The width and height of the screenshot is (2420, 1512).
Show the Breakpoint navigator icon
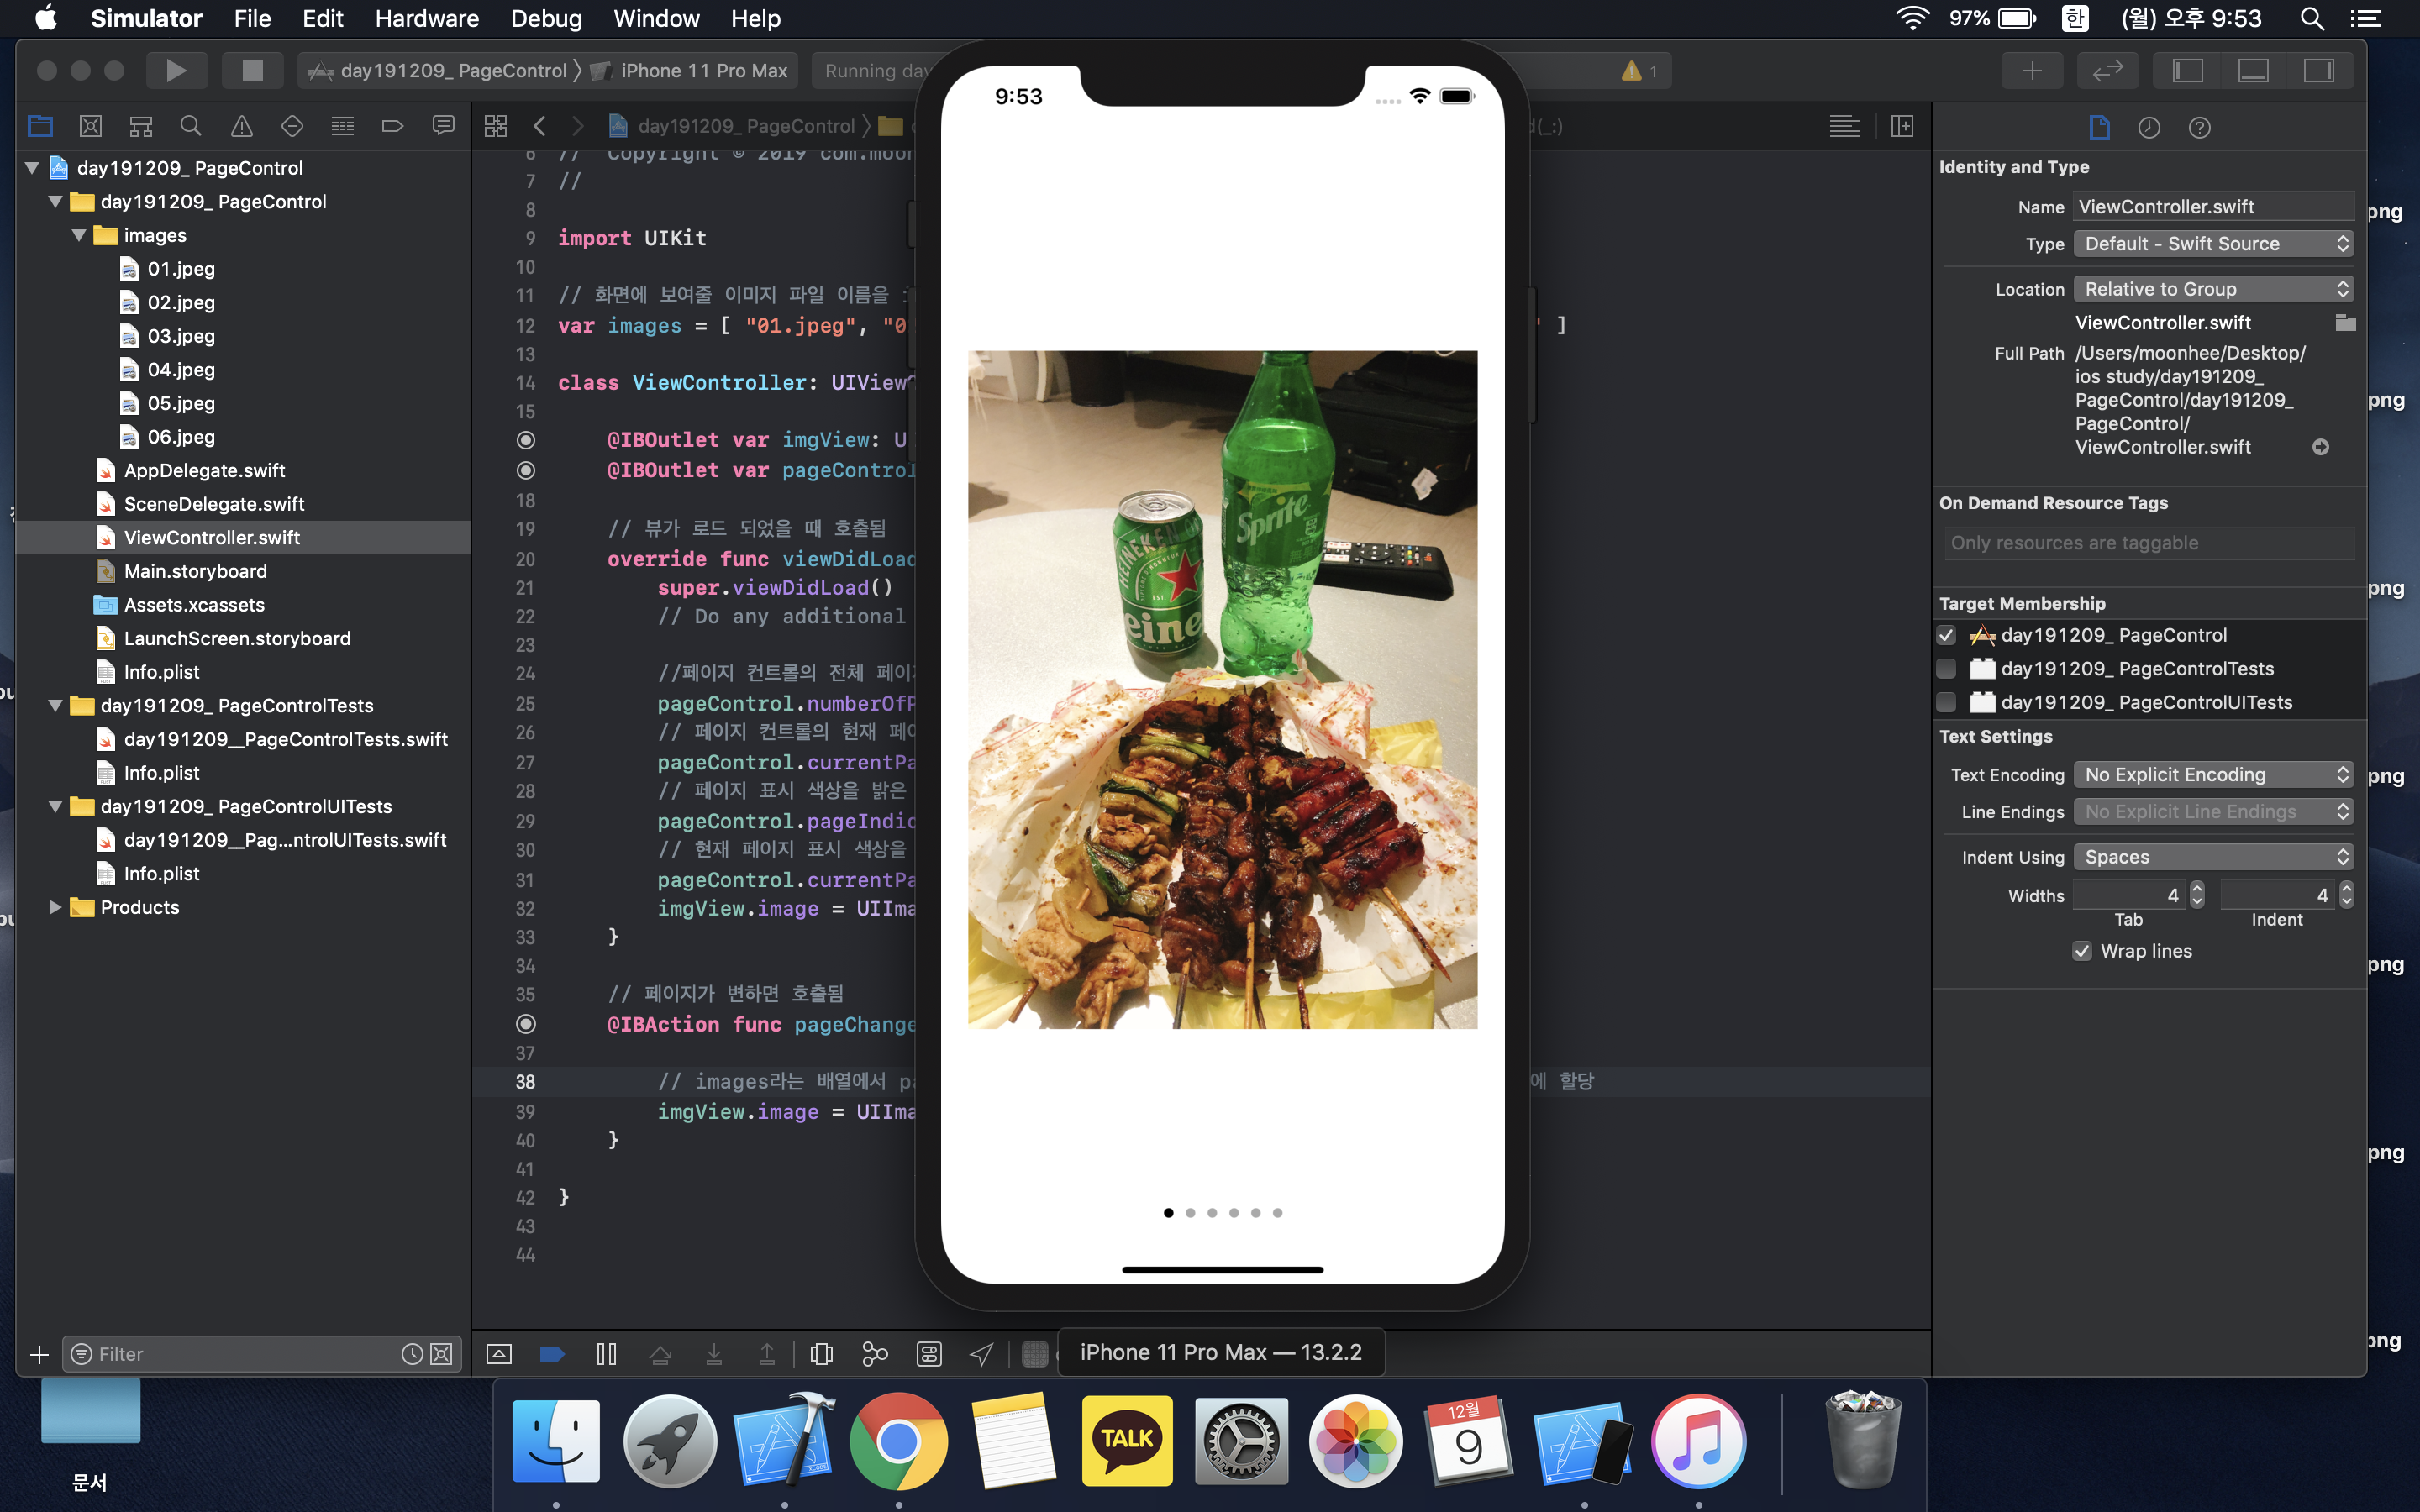pyautogui.click(x=392, y=126)
